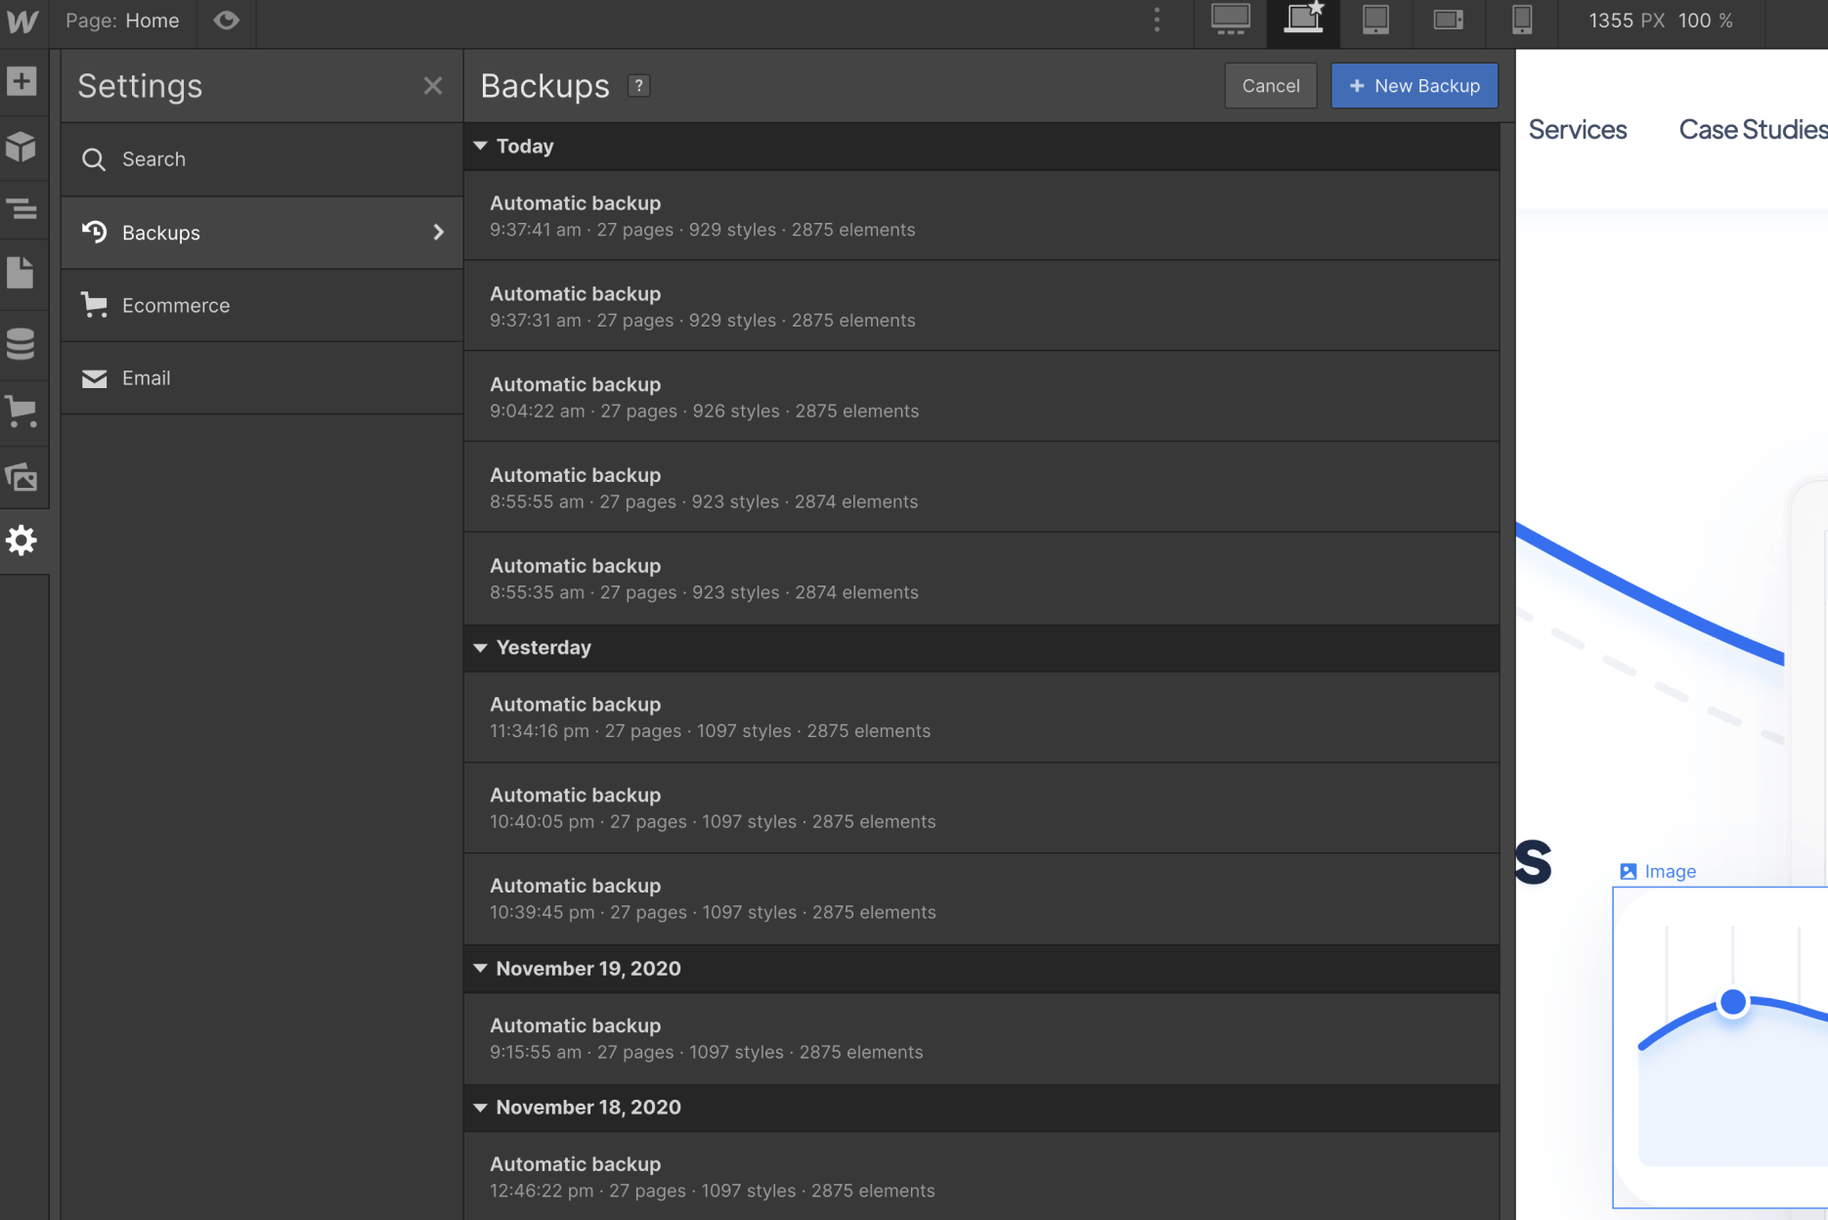Open the Add Elements panel
Viewport: 1828px width, 1220px height.
[x=22, y=82]
